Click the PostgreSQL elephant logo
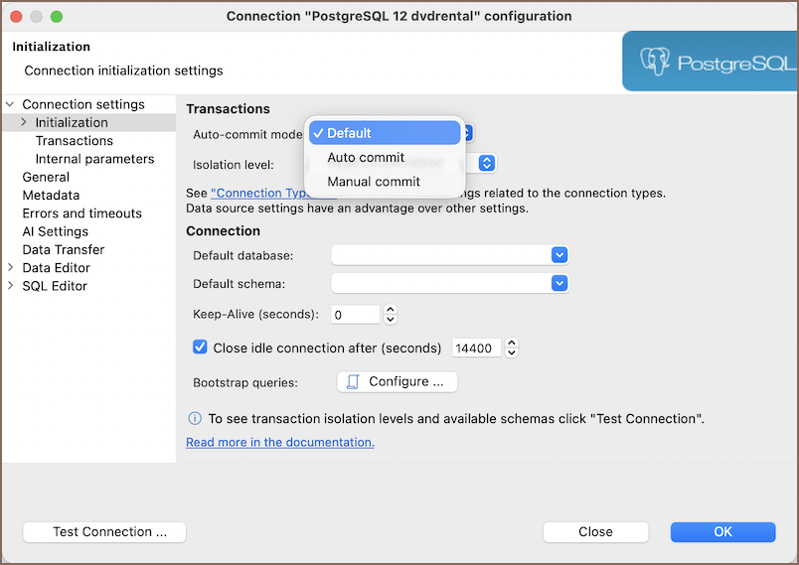 (655, 63)
